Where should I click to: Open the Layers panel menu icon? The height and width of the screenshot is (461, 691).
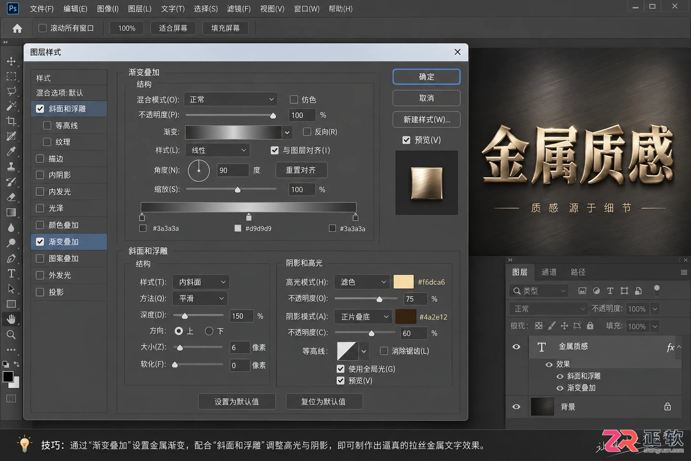(x=684, y=272)
